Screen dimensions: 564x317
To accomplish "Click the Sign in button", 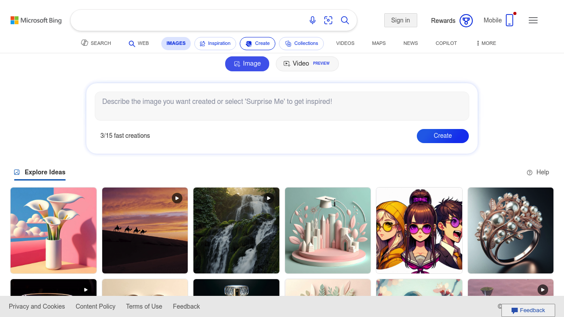I will [x=401, y=20].
